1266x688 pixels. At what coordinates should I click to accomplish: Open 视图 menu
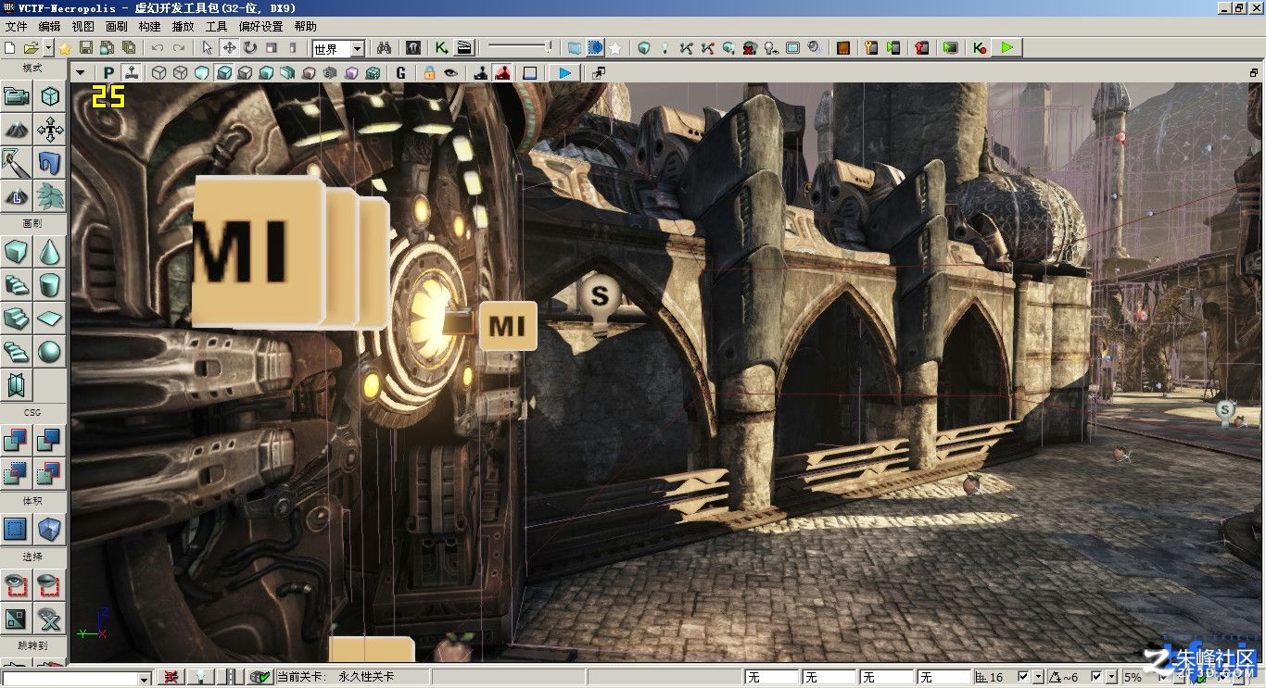click(x=82, y=27)
